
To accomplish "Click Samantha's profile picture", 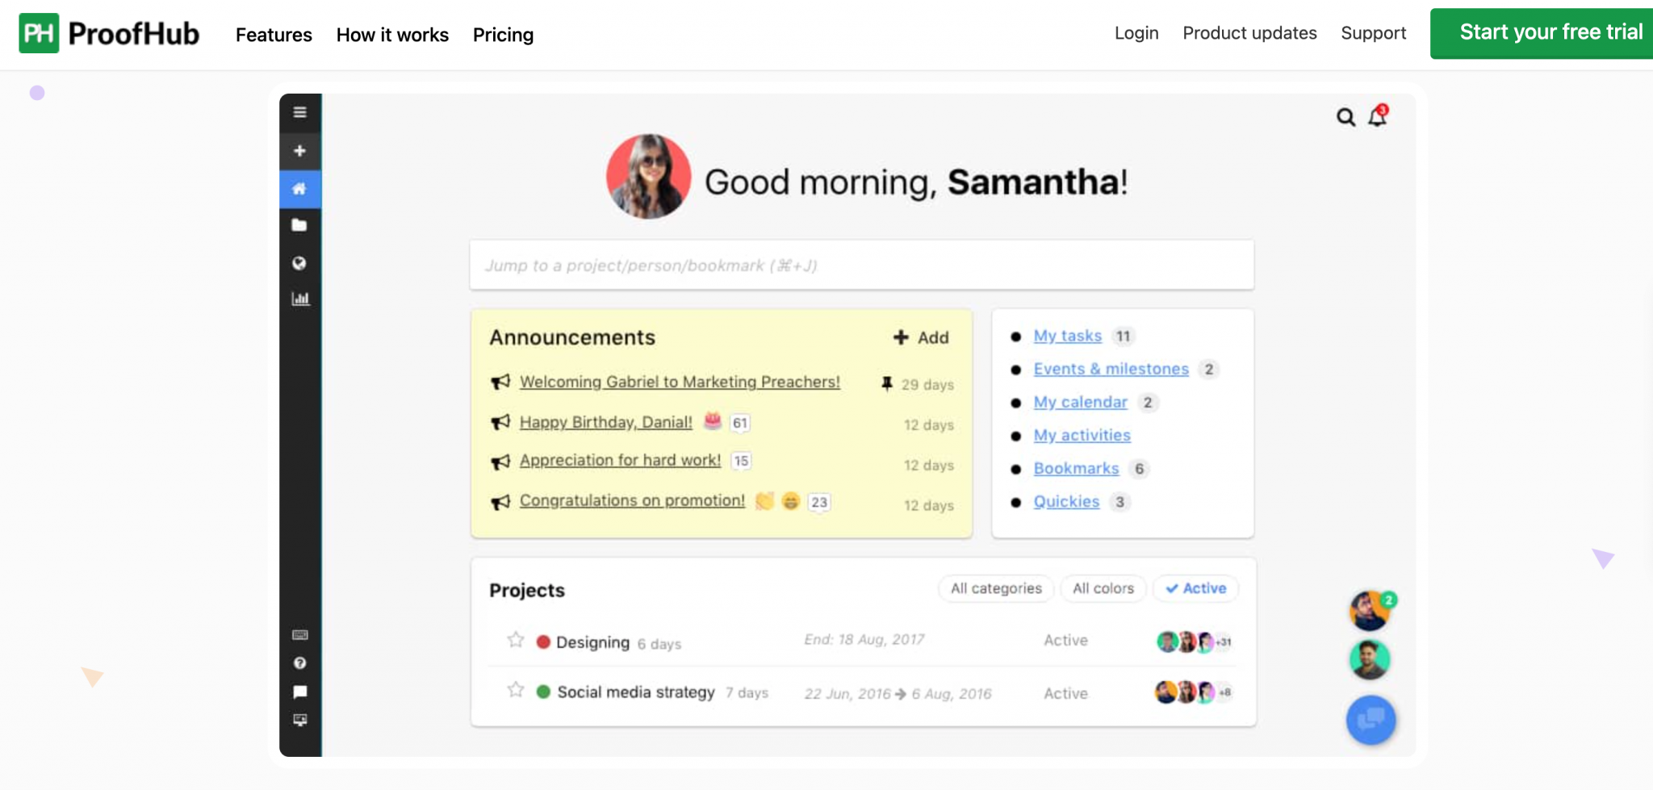I will (648, 176).
